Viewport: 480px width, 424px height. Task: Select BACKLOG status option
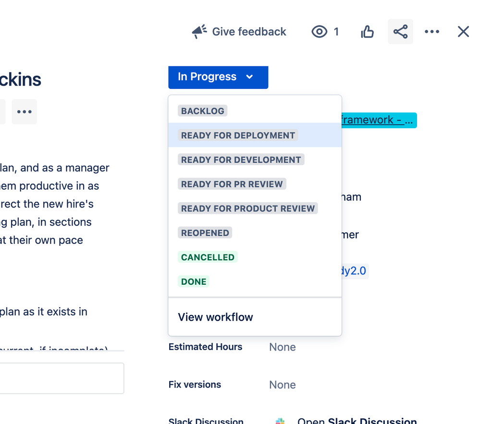click(x=202, y=111)
